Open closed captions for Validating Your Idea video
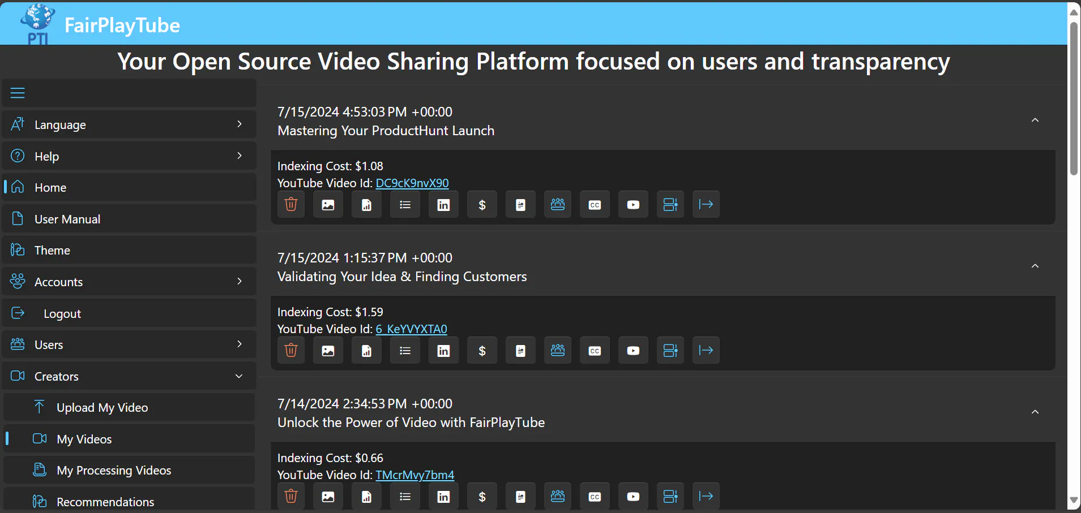The width and height of the screenshot is (1081, 513). 595,350
